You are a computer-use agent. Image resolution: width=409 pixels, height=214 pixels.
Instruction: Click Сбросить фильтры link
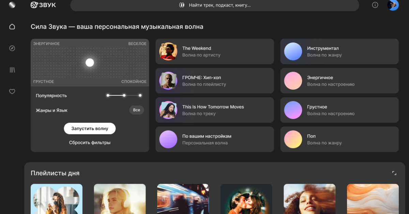90,143
